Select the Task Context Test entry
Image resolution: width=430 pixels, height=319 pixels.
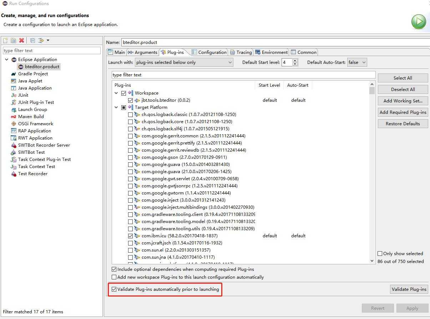click(36, 167)
